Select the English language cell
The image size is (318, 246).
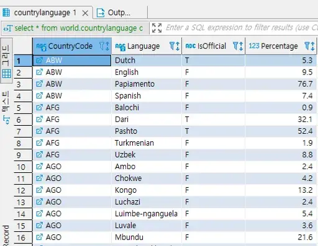(147, 72)
